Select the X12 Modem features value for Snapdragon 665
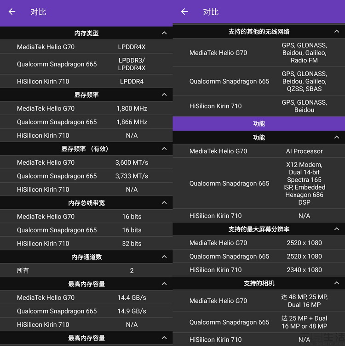Image resolution: width=345 pixels, height=346 pixels. (x=305, y=184)
